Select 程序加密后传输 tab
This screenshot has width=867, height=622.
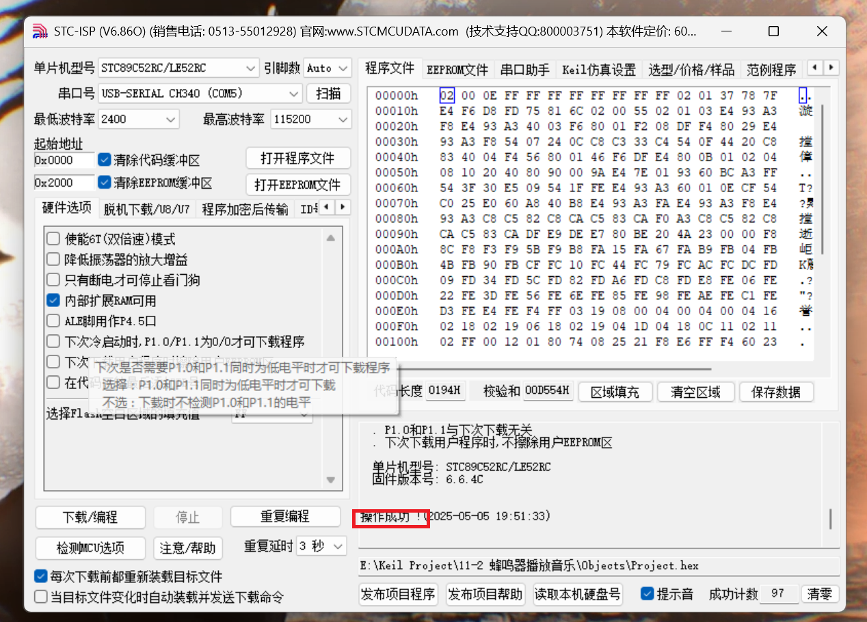245,209
